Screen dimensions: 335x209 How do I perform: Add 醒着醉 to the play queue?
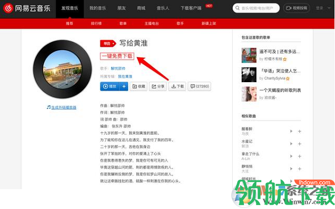[299, 131]
